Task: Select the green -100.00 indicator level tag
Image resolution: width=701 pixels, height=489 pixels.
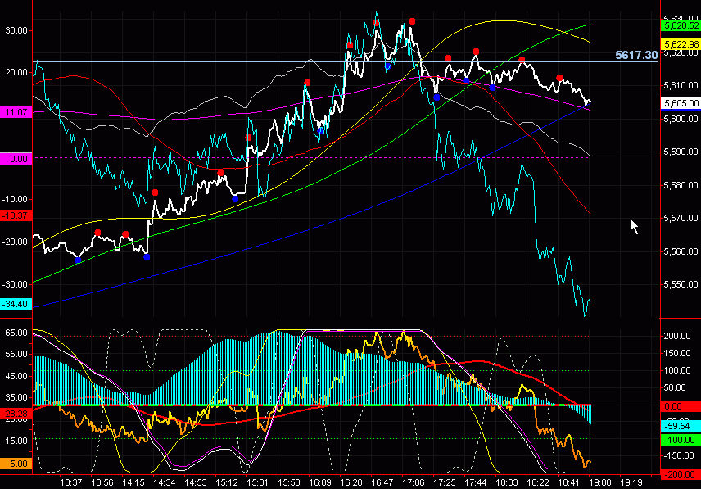Action: (x=681, y=441)
